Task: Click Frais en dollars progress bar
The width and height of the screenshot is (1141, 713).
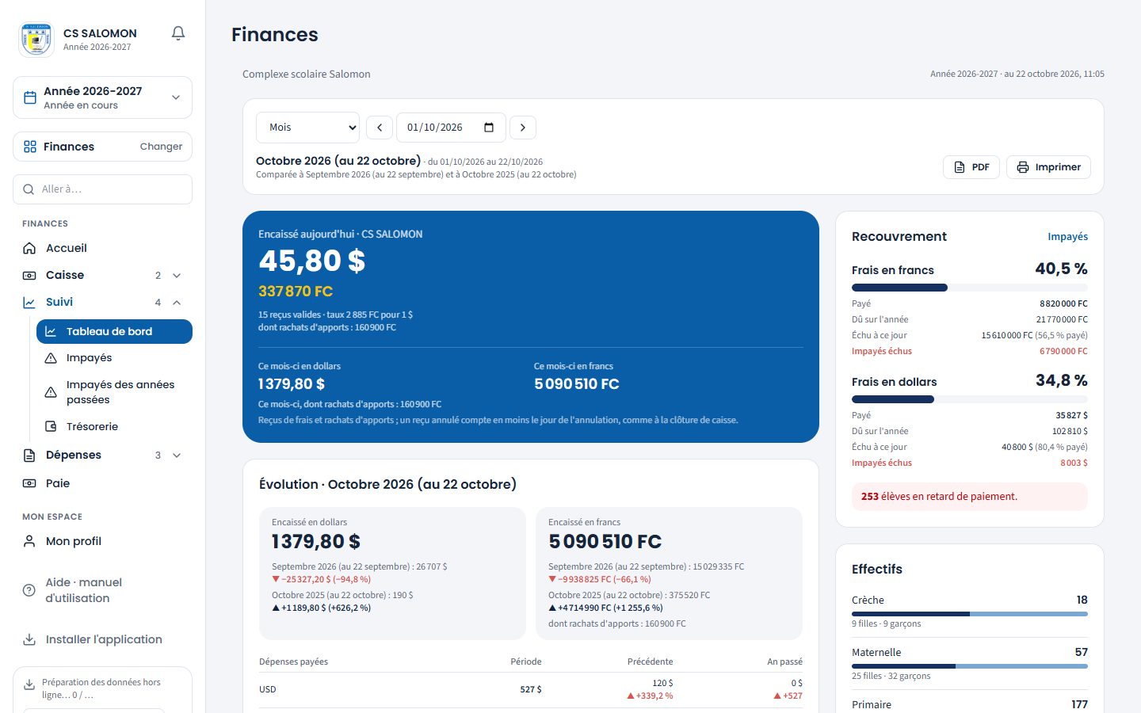Action: 970,399
